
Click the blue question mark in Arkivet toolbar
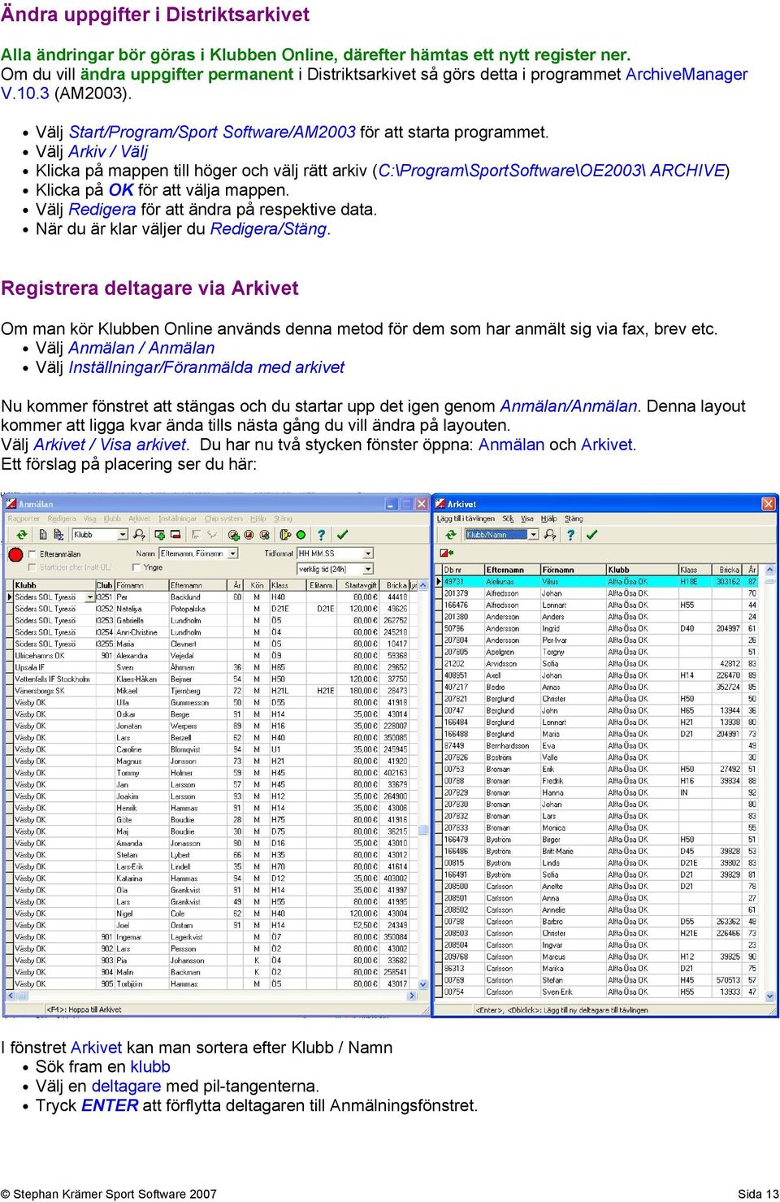point(570,535)
